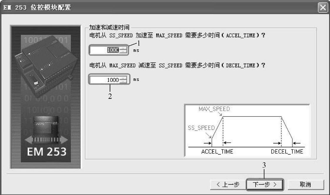Click the speed profile diagram
Viewport: 330px width, 195px height.
[247, 130]
